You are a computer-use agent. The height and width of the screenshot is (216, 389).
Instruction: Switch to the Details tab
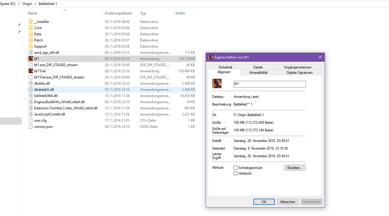pyautogui.click(x=258, y=67)
